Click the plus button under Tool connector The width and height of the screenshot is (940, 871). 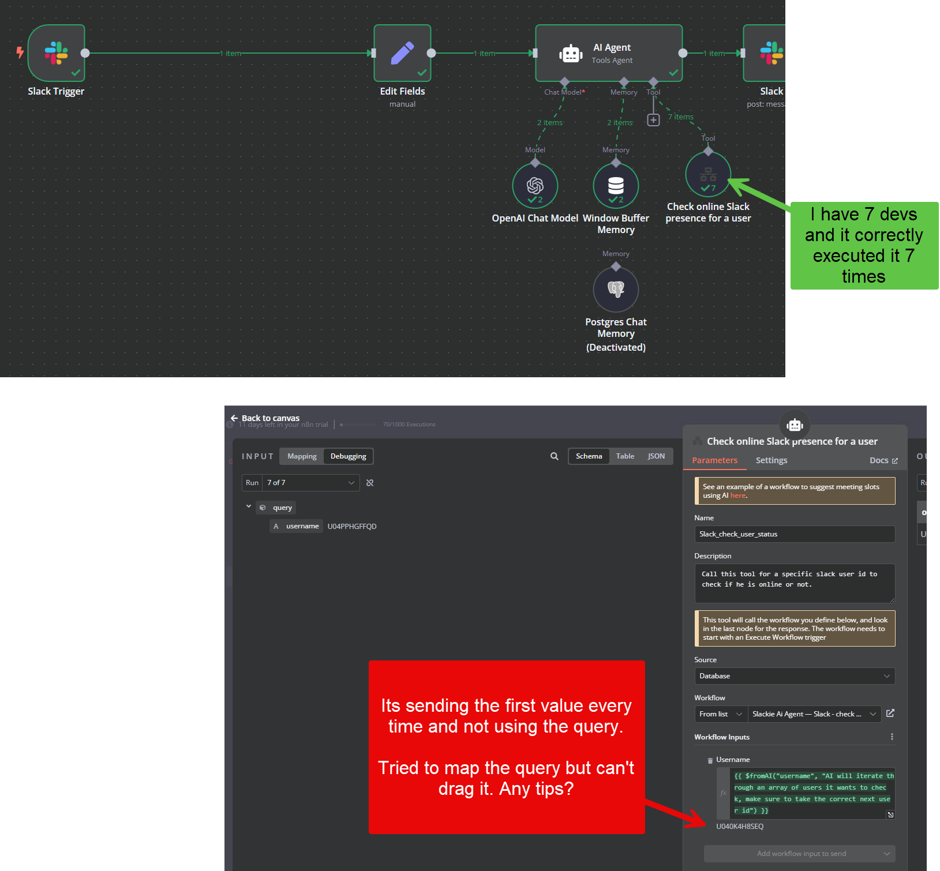[x=653, y=120]
